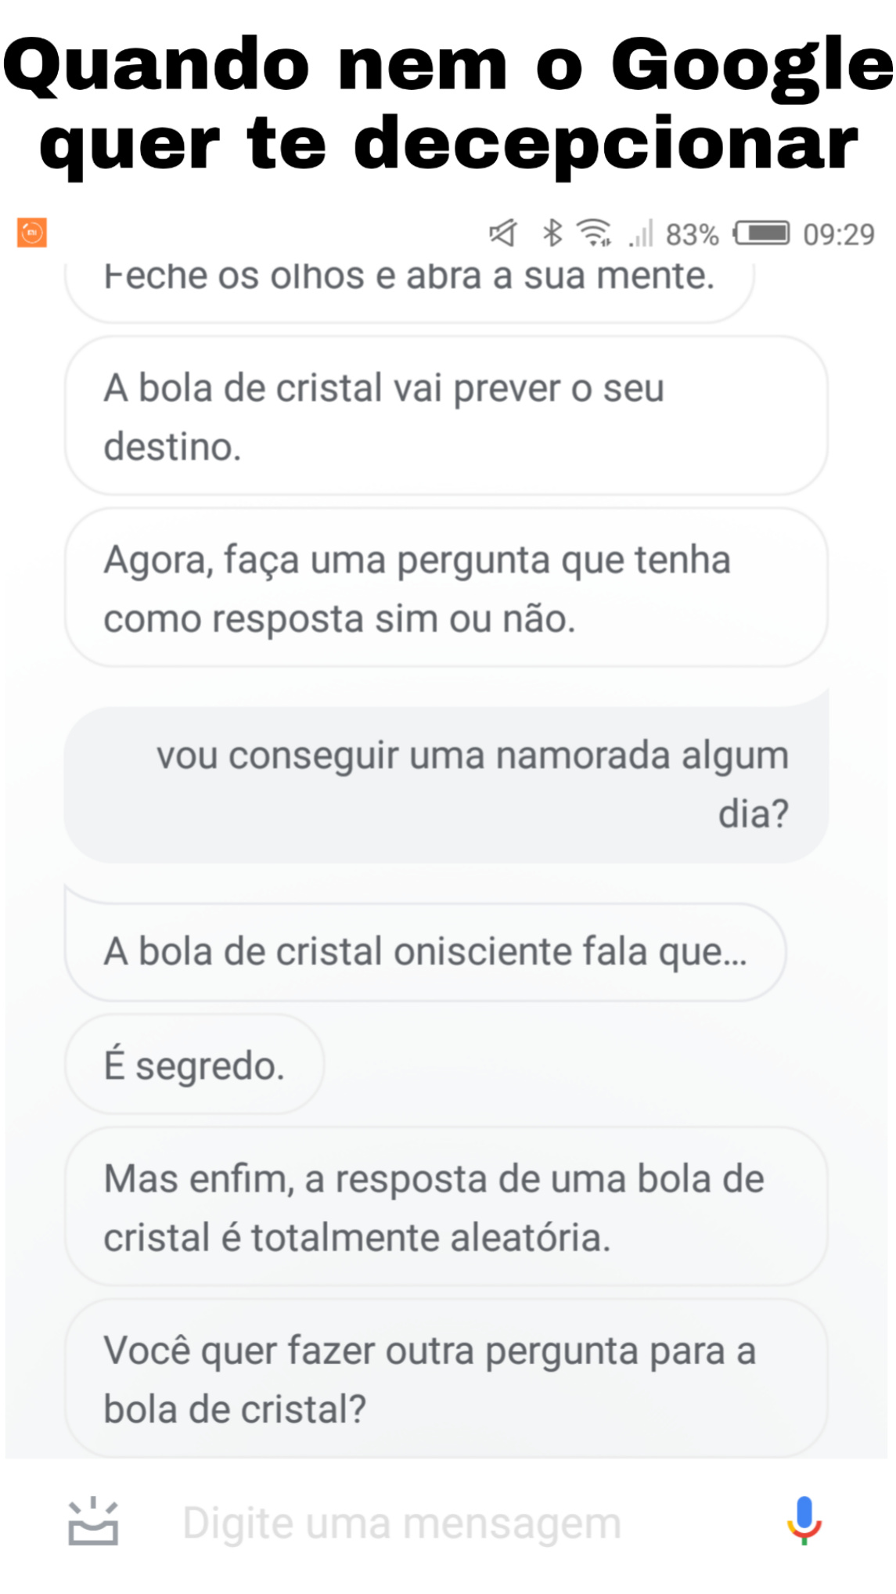This screenshot has height=1594, width=896.
Task: Tap the 'Você quer fazer outra pergunta' bubble
Action: pos(446,1379)
